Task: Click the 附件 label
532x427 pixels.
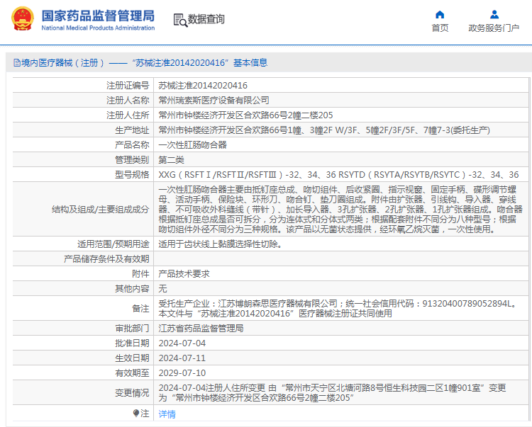Action: point(140,273)
